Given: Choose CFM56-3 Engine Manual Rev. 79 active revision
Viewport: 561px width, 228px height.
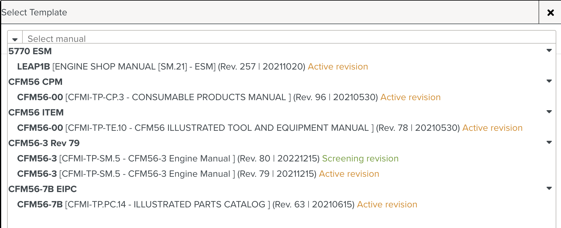Looking at the screenshot, I should click(198, 174).
